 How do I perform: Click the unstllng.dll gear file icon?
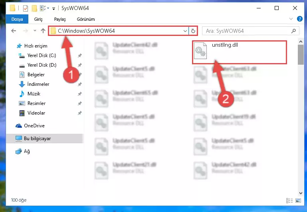[200, 51]
